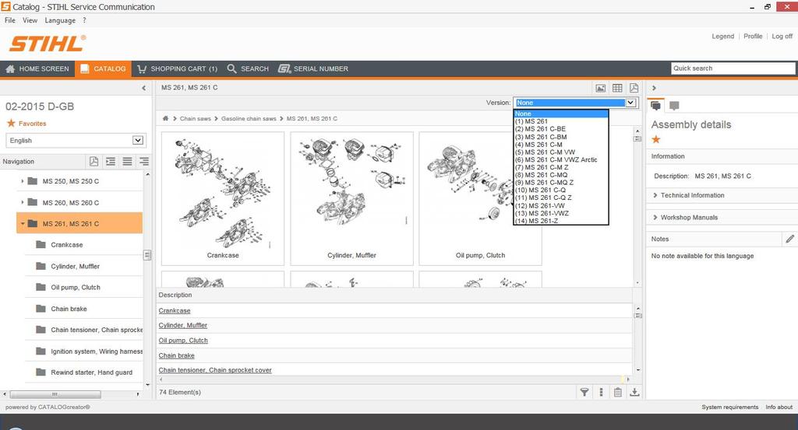Click the Legend link
The image size is (798, 430).
(722, 36)
